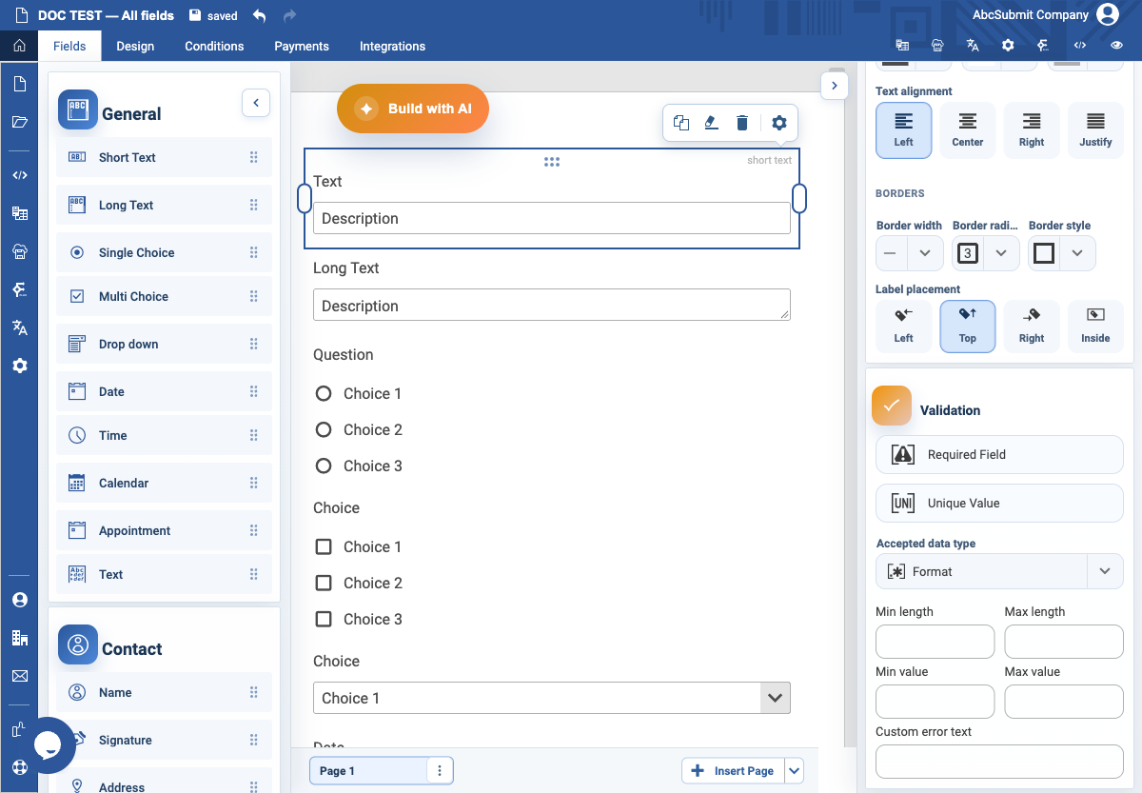Click the redo arrow in the title bar
The width and height of the screenshot is (1142, 793).
pos(290,15)
